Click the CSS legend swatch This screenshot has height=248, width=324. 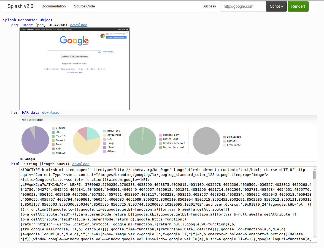coord(105,139)
